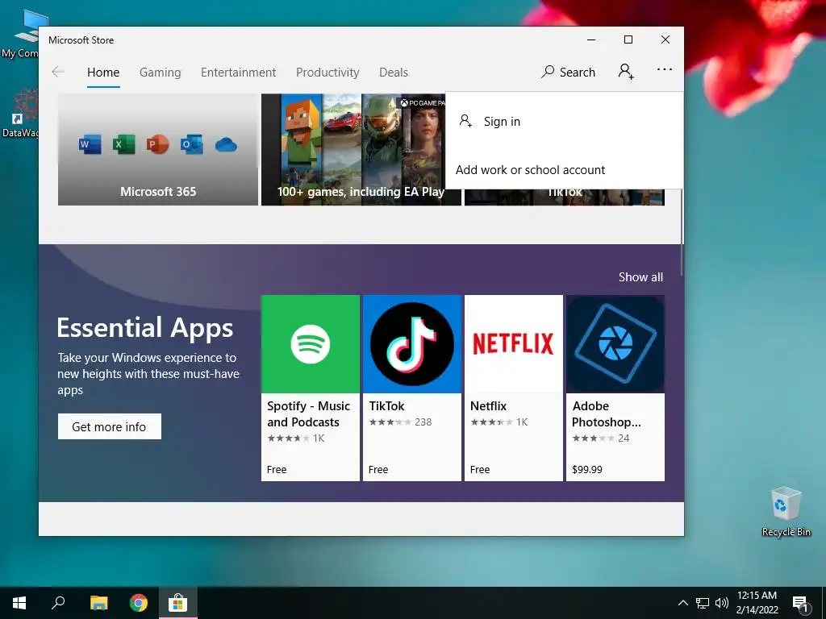
Task: Click the OneDrive cloud icon in banner
Action: (x=226, y=144)
